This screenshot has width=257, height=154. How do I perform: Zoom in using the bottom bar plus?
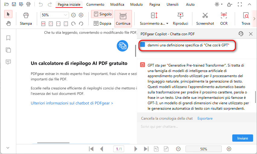229,149
